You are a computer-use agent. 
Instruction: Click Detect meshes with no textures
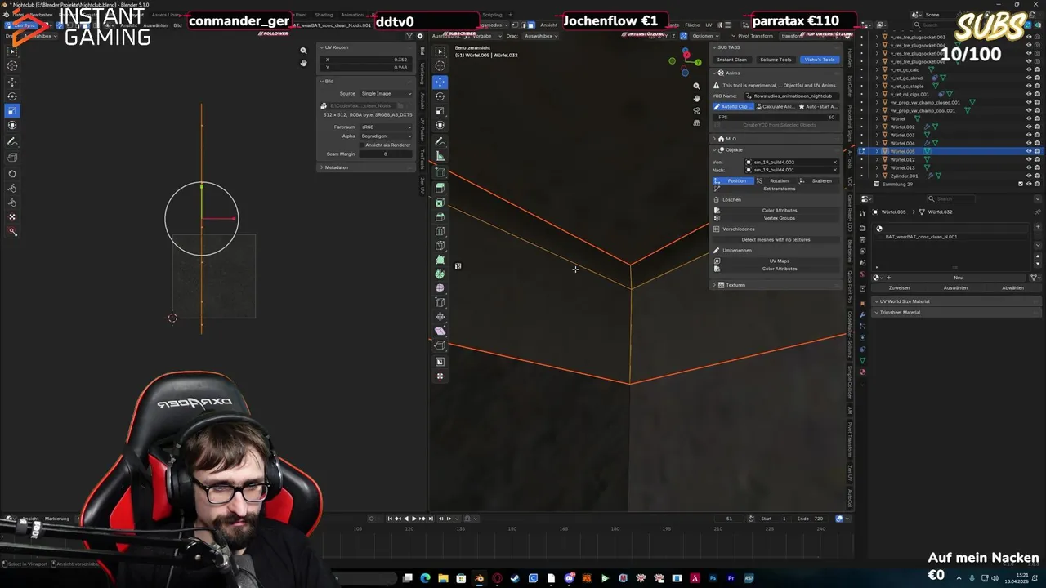pyautogui.click(x=776, y=239)
